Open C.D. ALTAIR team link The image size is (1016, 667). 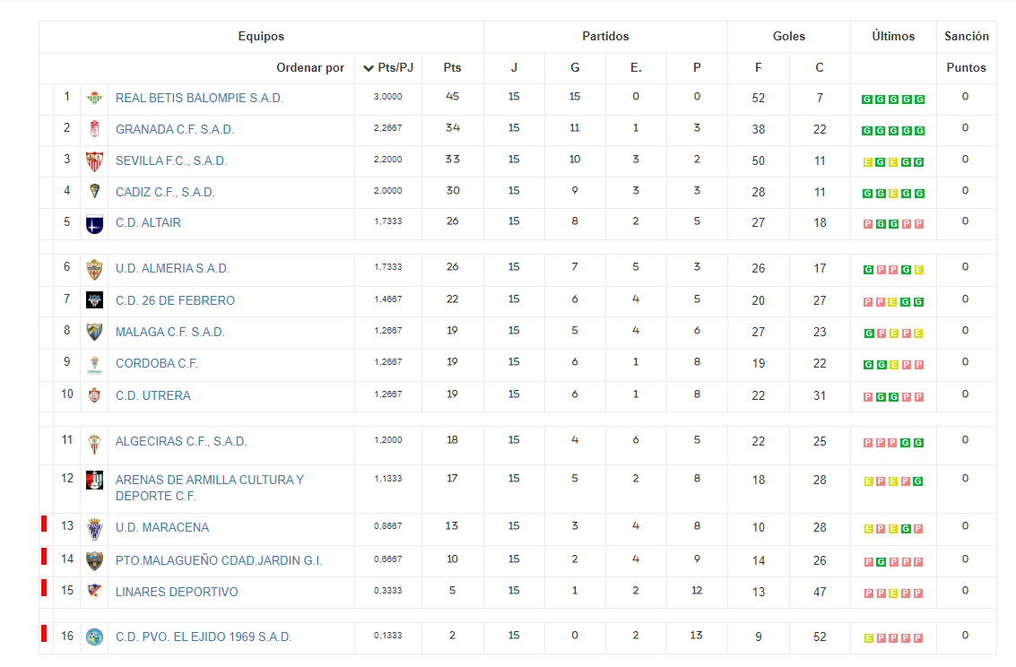pos(148,222)
